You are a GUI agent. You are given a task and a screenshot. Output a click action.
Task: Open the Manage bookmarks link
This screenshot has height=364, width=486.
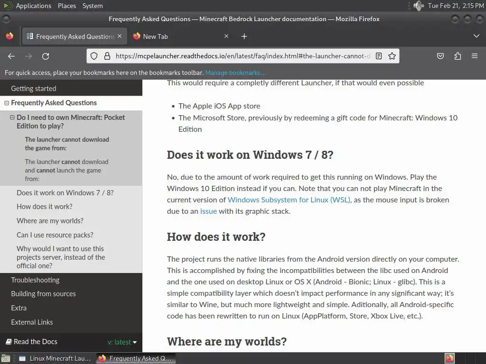click(235, 73)
